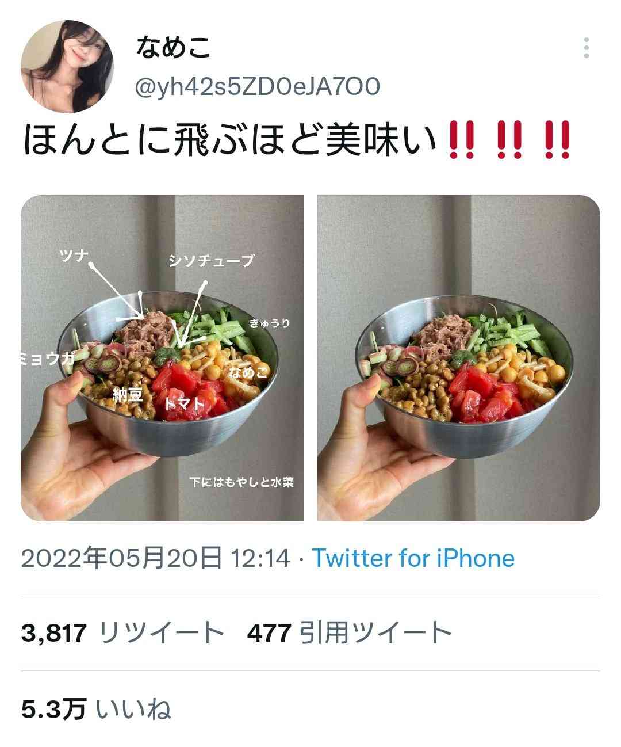621x747 pixels.
Task: Click the ミョウガ label at photo edge
Action: (x=48, y=359)
